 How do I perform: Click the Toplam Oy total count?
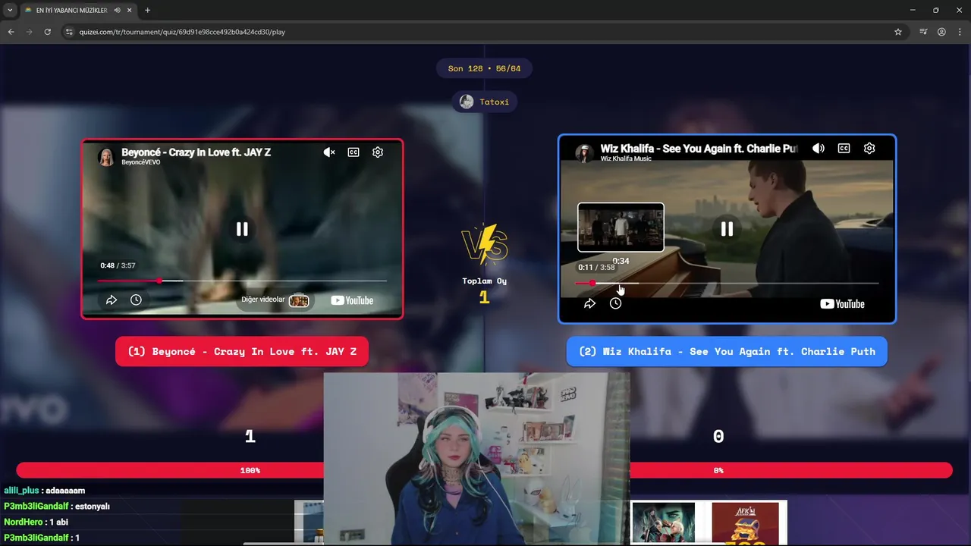[x=485, y=297]
